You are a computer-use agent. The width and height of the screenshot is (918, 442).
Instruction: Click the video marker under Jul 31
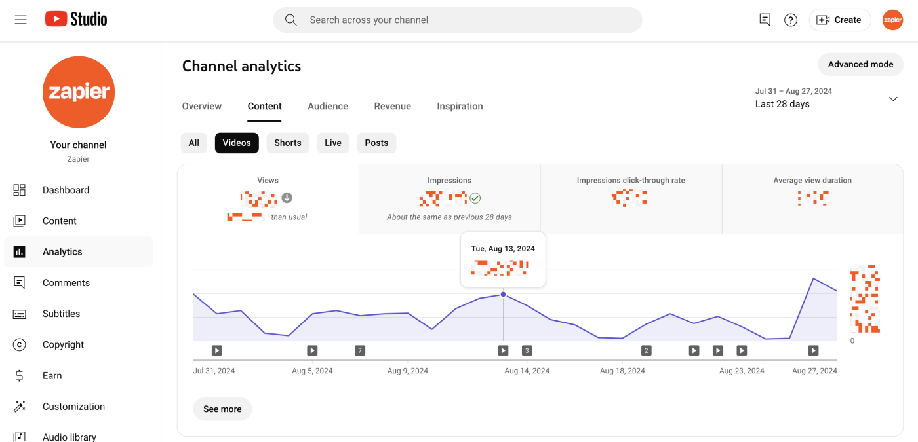click(217, 350)
